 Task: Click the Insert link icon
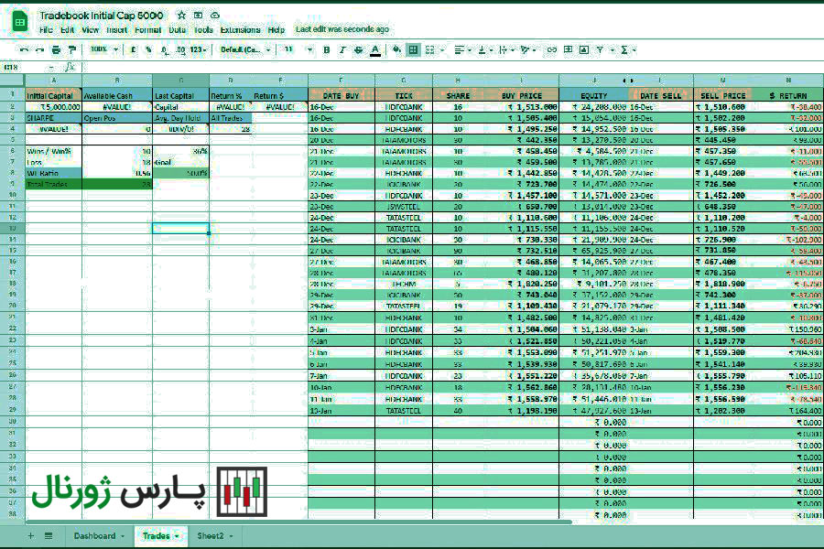coord(552,50)
